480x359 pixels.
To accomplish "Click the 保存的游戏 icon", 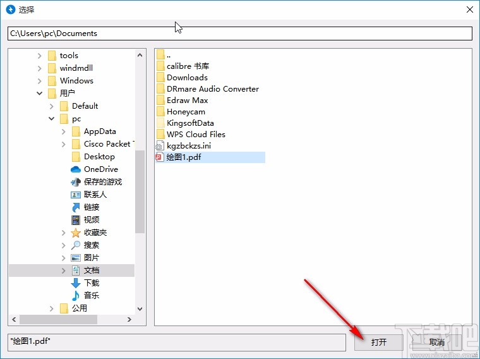I will [x=76, y=182].
